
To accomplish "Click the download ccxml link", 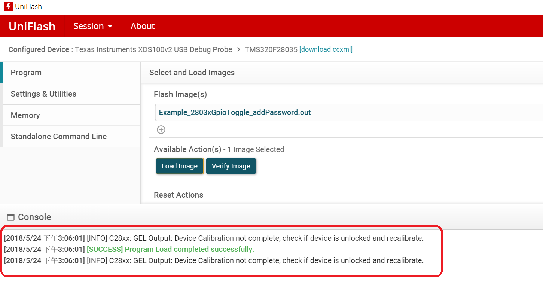I will [326, 49].
